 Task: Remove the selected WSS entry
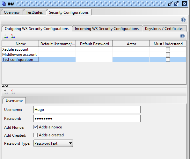13,91
